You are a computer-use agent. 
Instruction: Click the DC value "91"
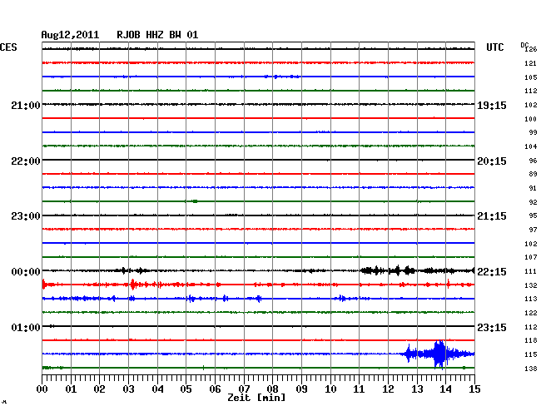pyautogui.click(x=533, y=189)
